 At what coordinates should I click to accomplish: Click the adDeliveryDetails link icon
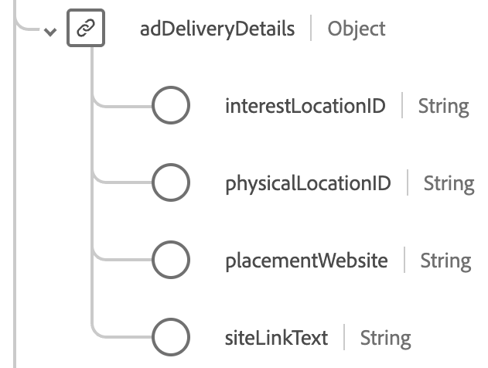click(x=86, y=29)
